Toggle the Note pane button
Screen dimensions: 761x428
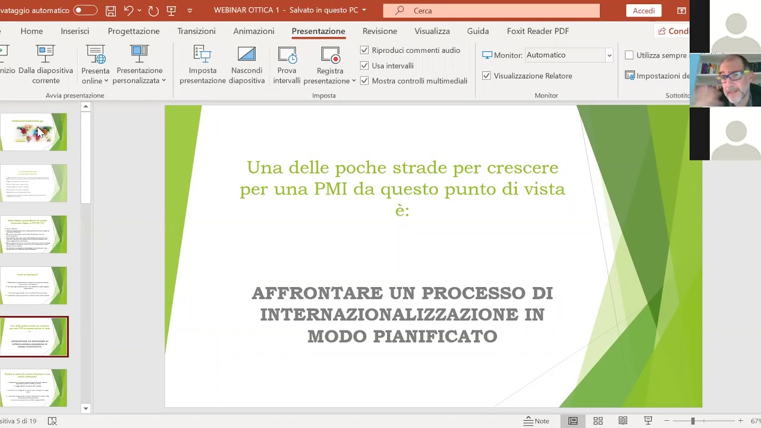pyautogui.click(x=536, y=421)
